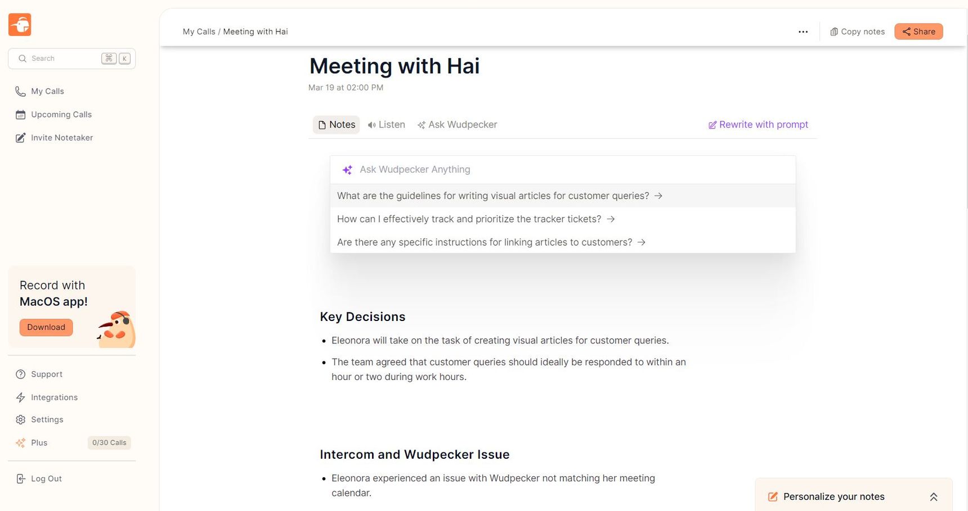Open Upcoming Calls in sidebar
968x511 pixels.
pyautogui.click(x=61, y=115)
